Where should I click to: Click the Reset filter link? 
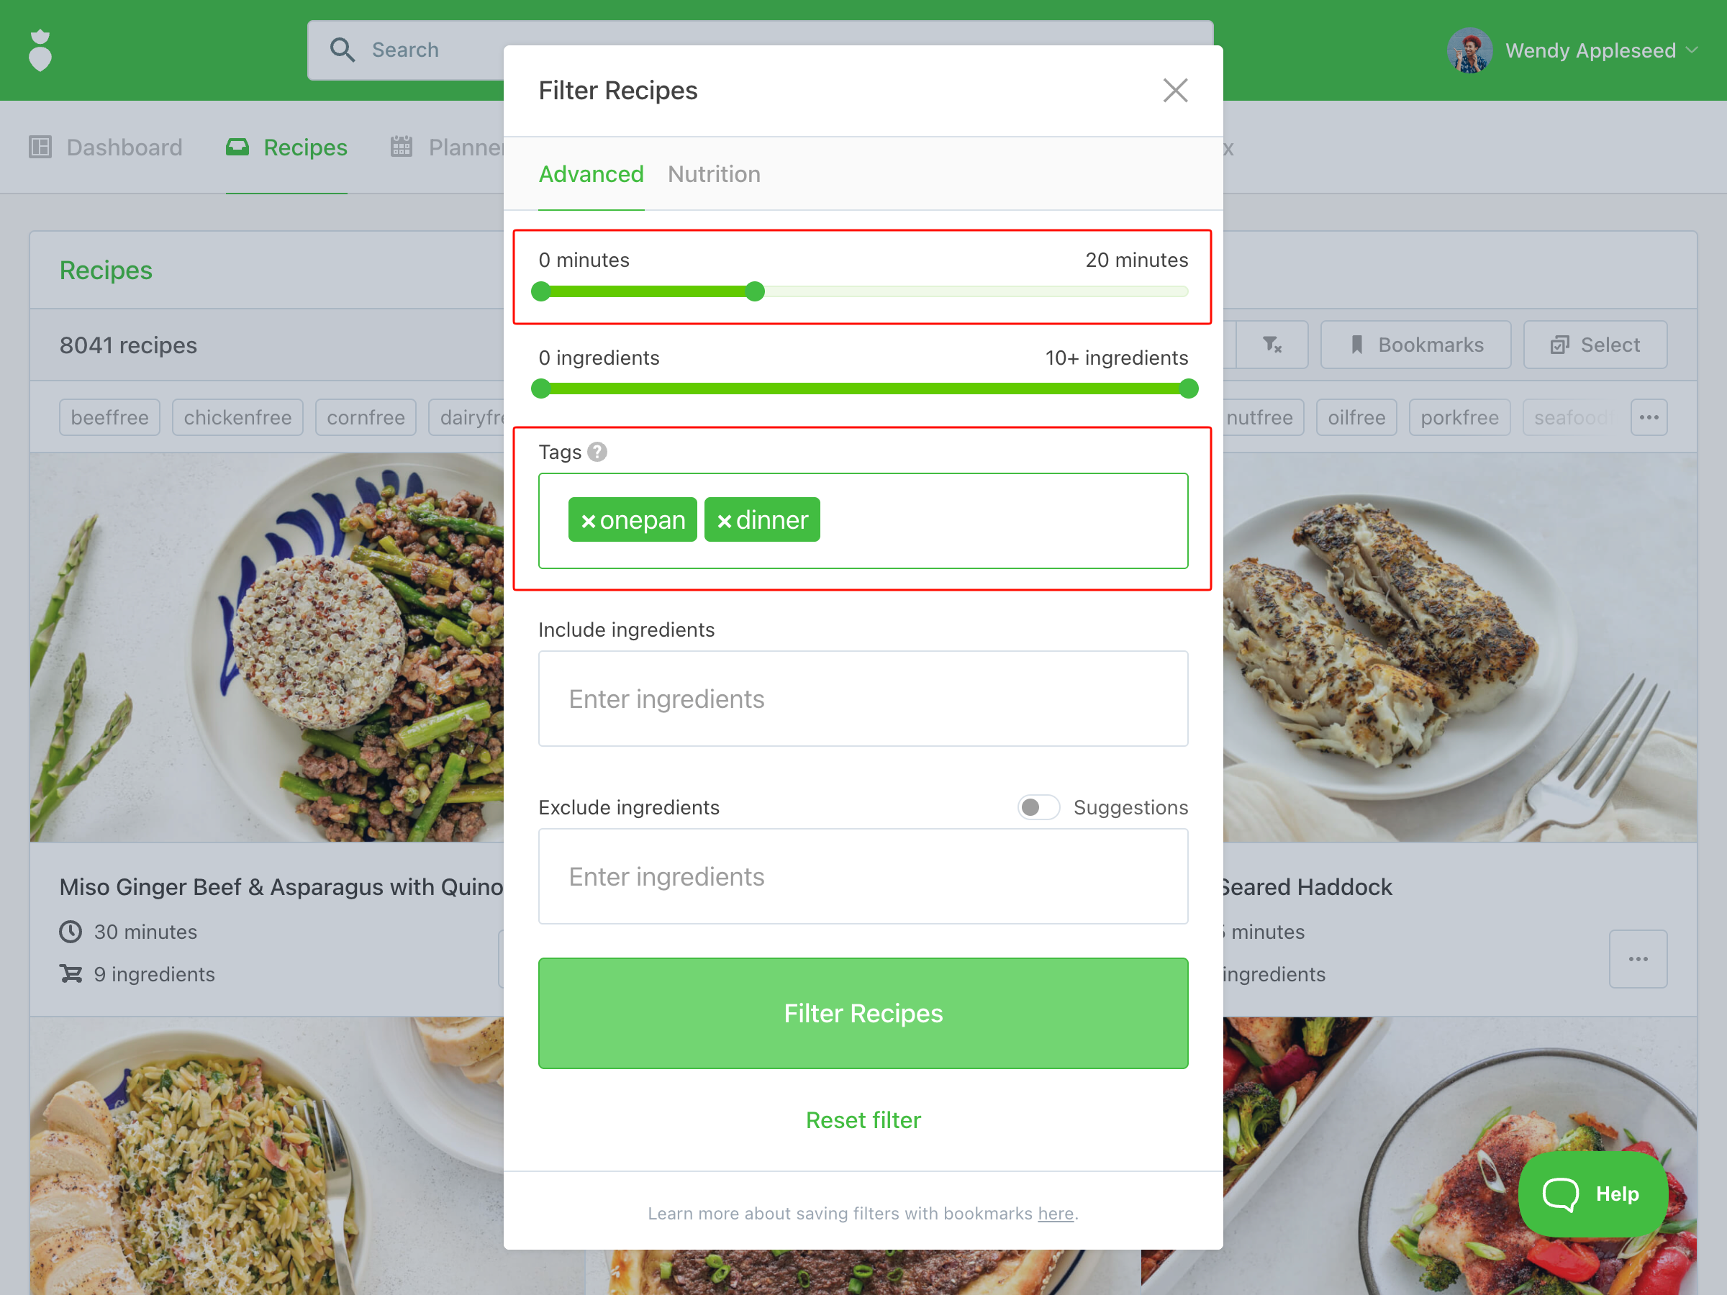pyautogui.click(x=863, y=1120)
